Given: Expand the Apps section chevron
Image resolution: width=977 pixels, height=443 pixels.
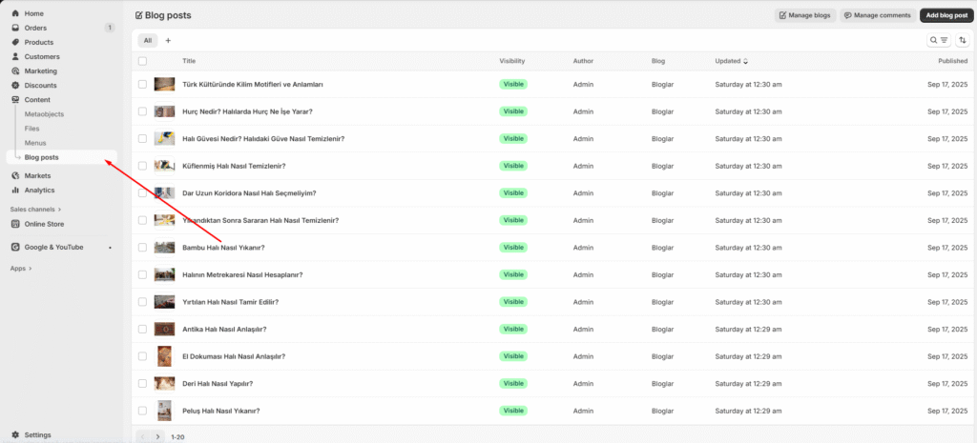Looking at the screenshot, I should (x=30, y=269).
